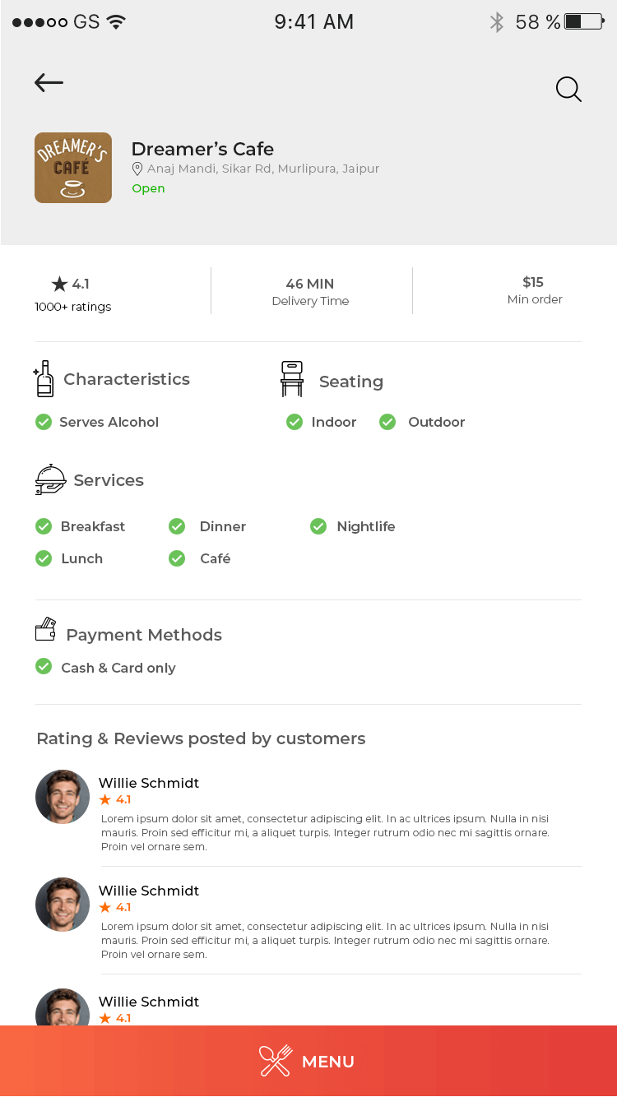Tap the fork and knife menu icon

[276, 1061]
